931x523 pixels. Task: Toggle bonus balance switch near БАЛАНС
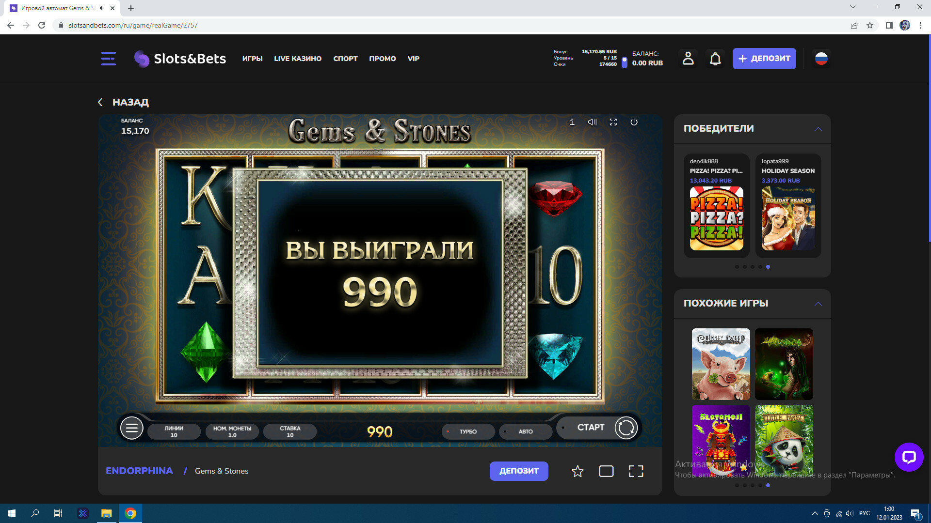(624, 62)
